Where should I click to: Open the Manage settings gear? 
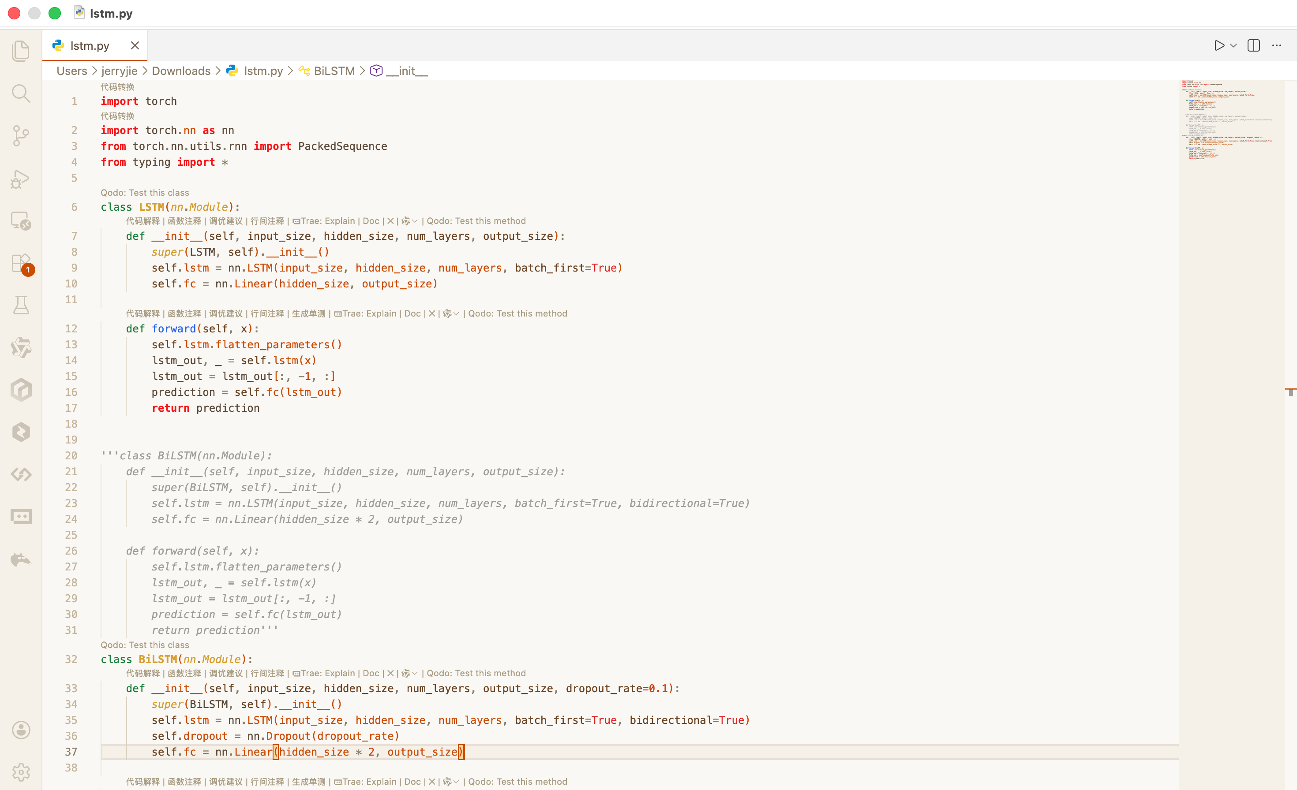point(21,773)
